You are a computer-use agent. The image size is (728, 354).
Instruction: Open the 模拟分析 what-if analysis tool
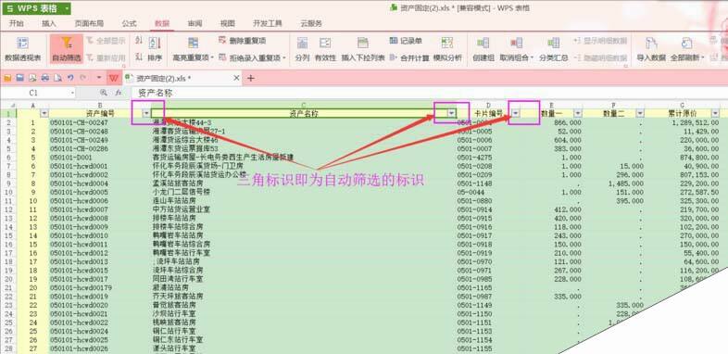(447, 50)
